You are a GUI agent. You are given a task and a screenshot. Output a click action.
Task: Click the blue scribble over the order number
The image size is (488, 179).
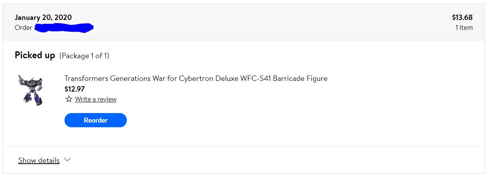tap(64, 28)
